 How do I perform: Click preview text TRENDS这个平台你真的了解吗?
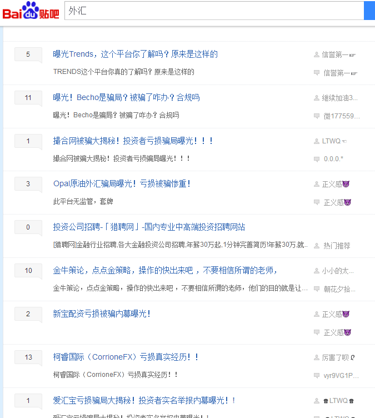coord(124,72)
